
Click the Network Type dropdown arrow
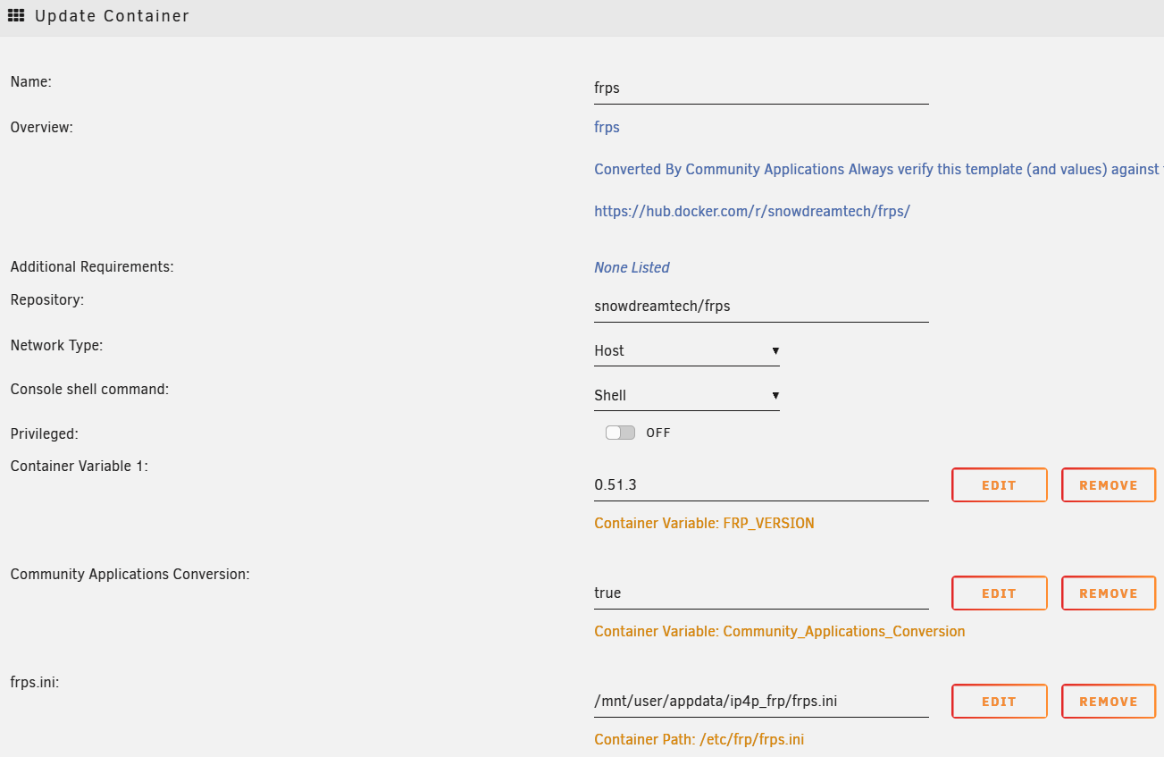(x=775, y=350)
